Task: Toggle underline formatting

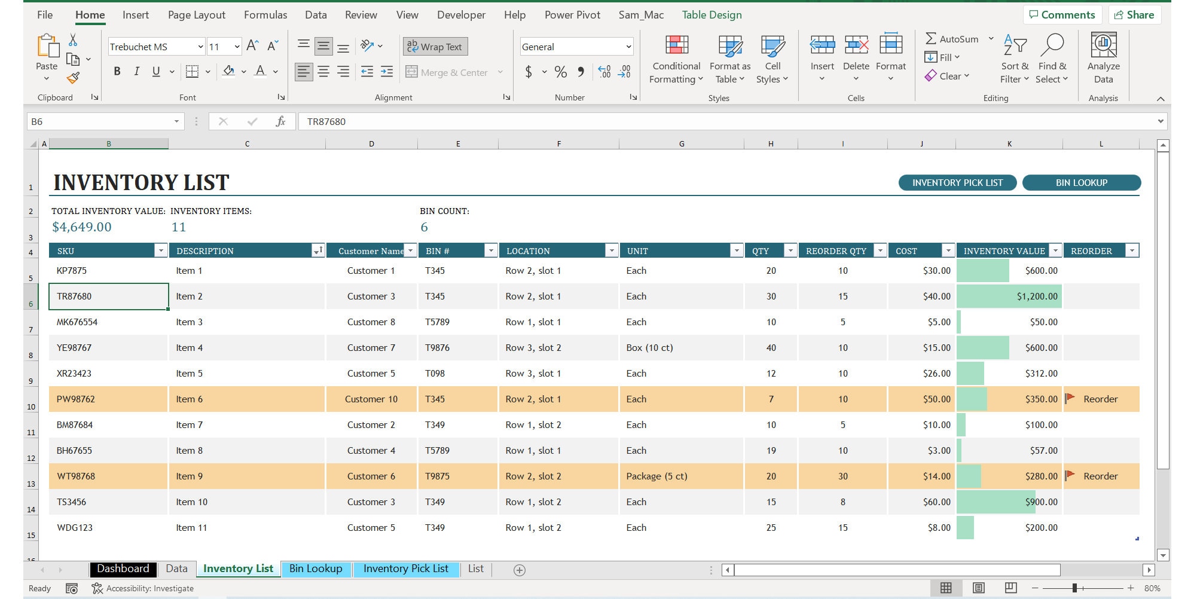Action: coord(155,71)
